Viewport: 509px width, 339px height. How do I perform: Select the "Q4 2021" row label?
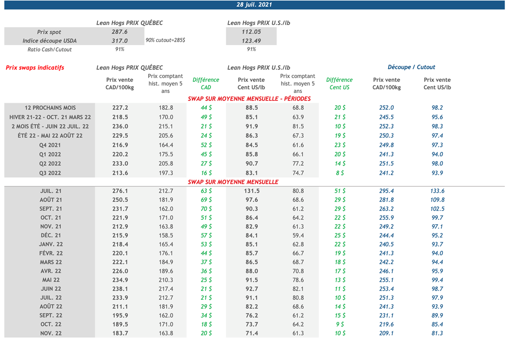click(50, 145)
